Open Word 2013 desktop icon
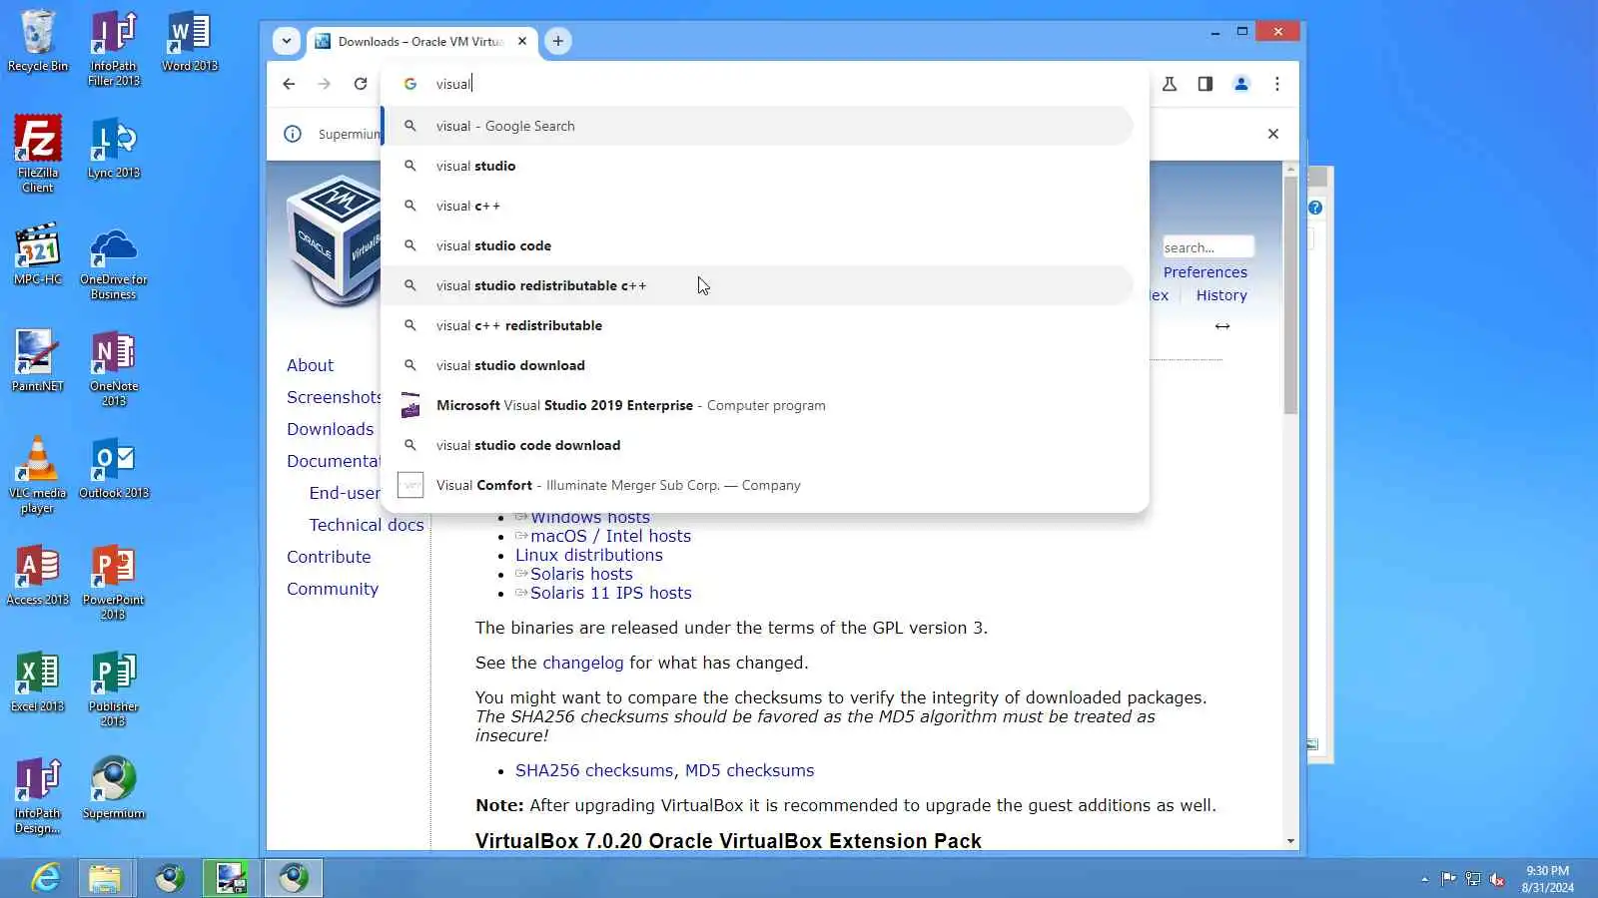Screen dimensions: 1598x898 pos(190,42)
